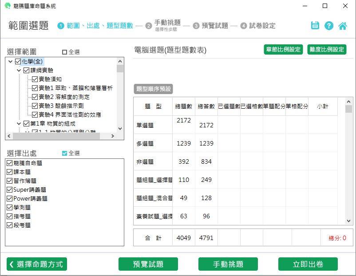Toggle 全選 checkbox for 選擇出處
Image resolution: width=356 pixels, height=276 pixels.
(x=64, y=154)
